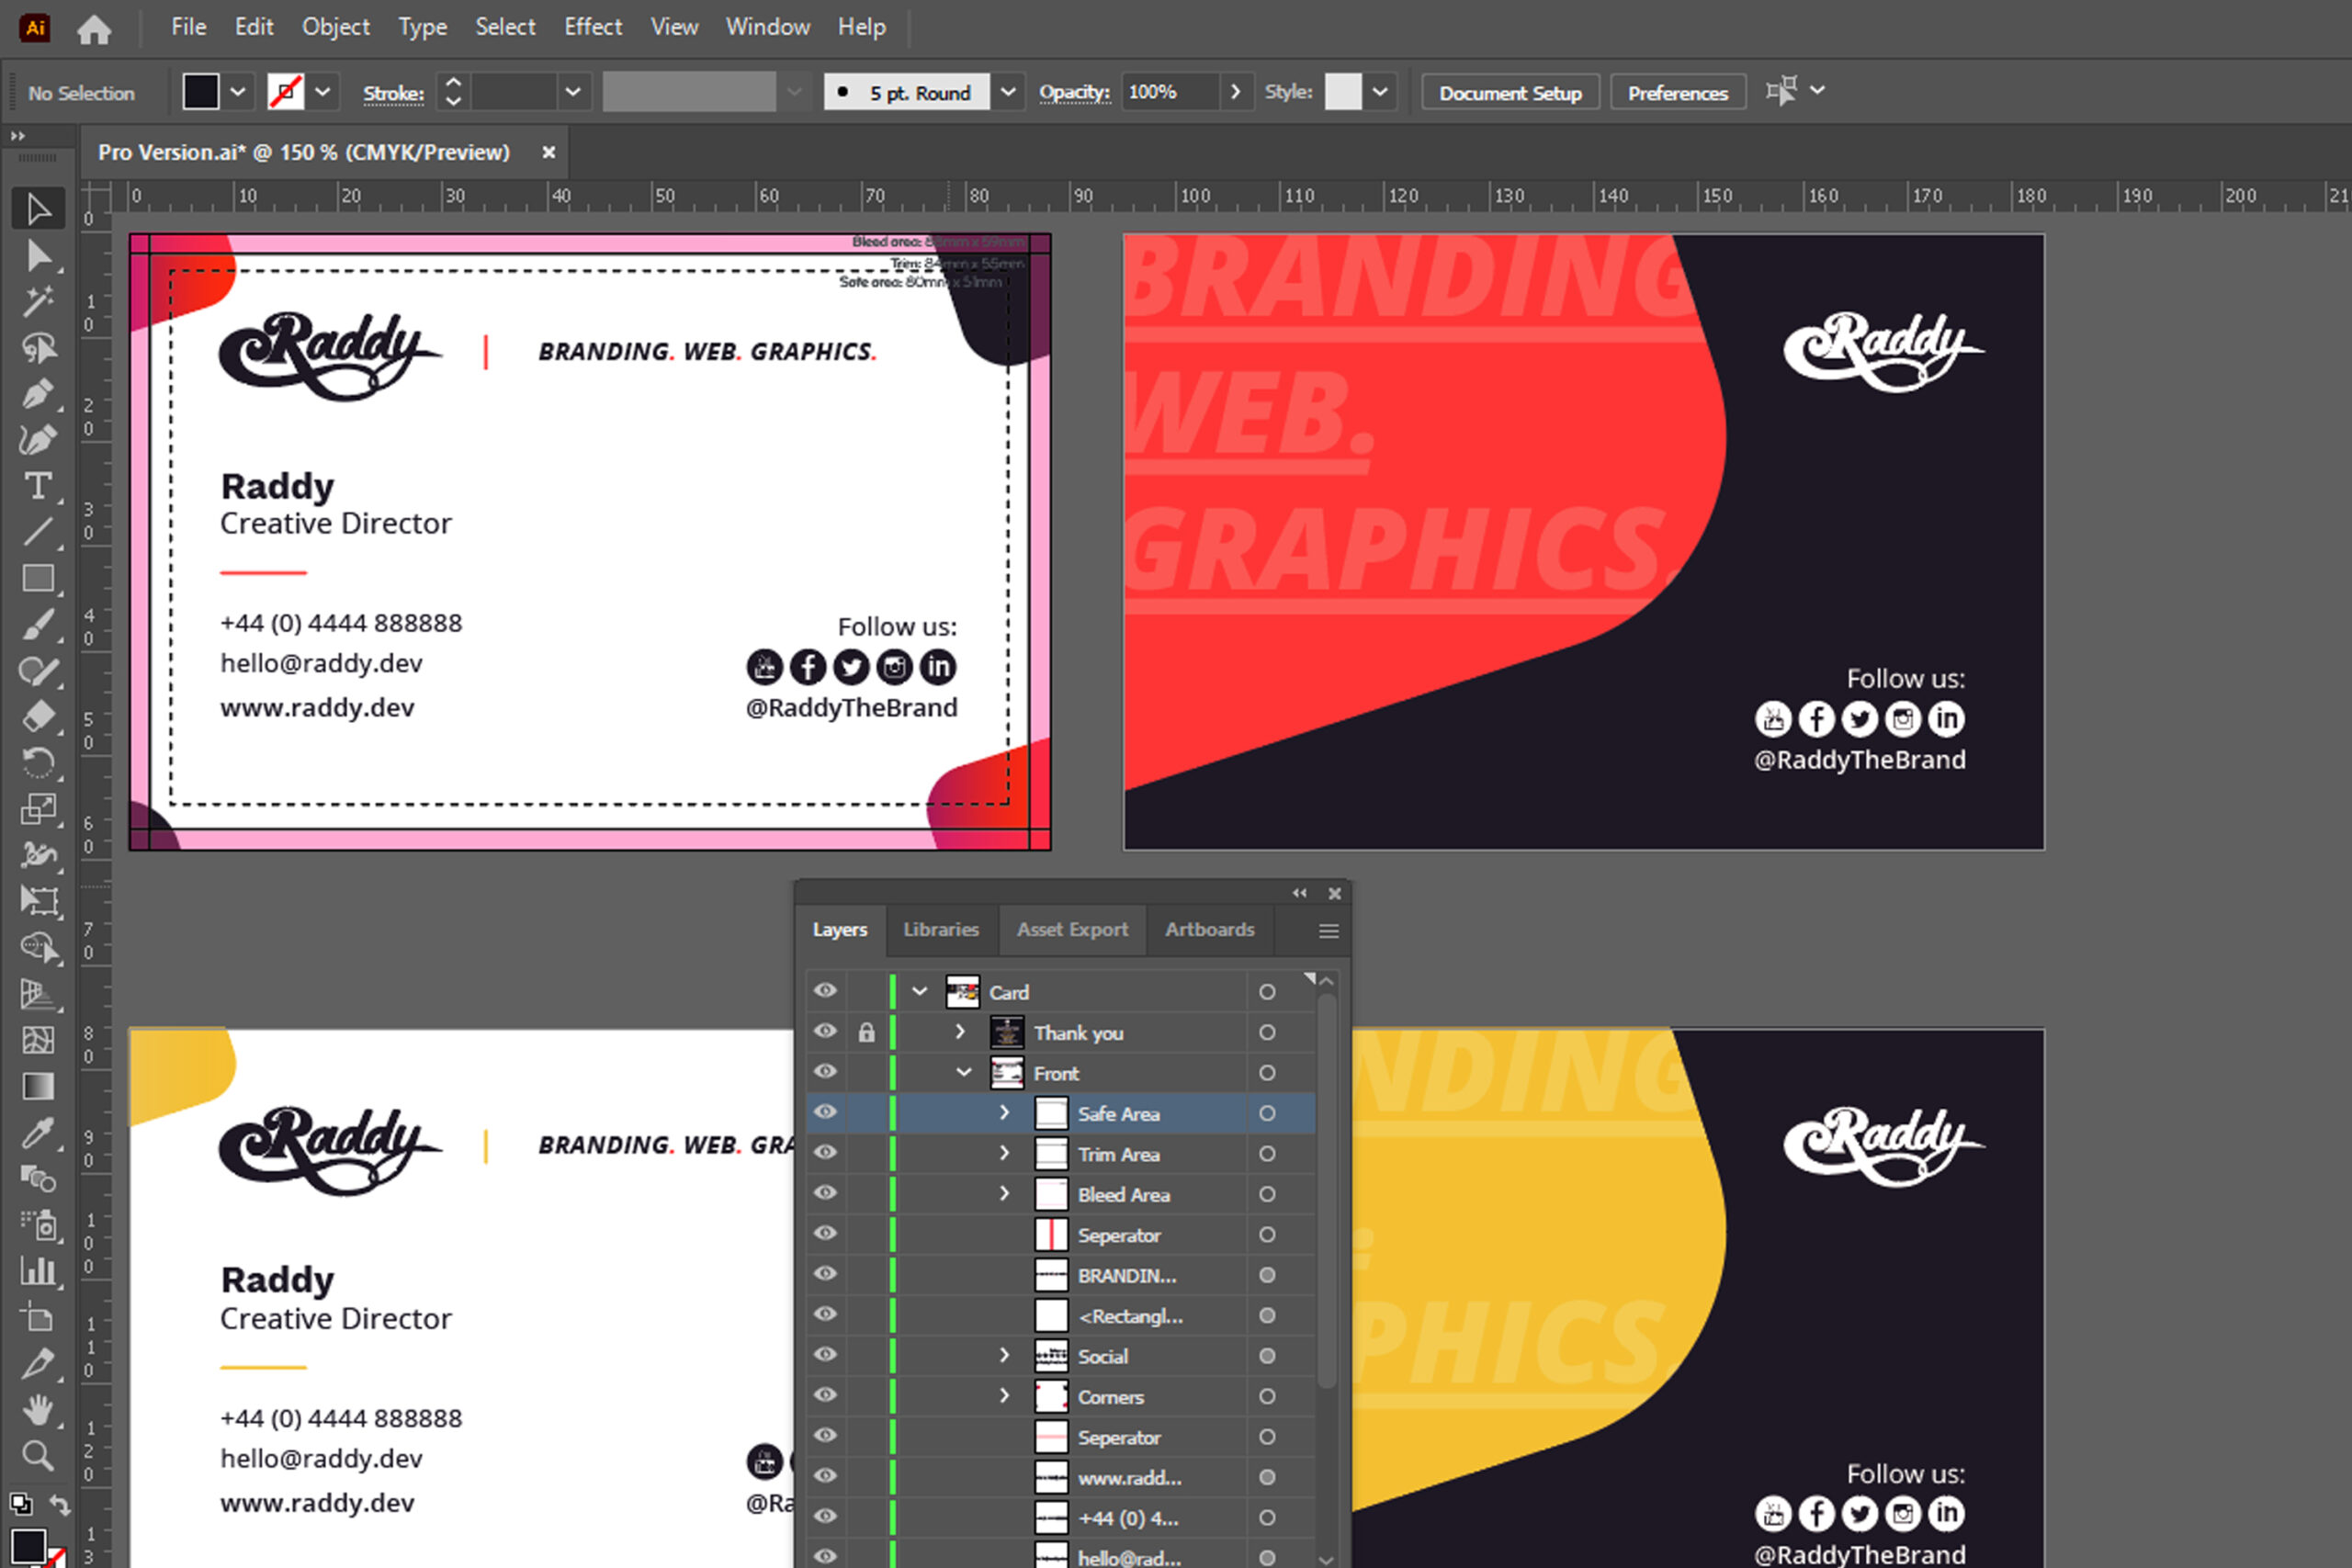Open the Effect menu

pos(592,27)
